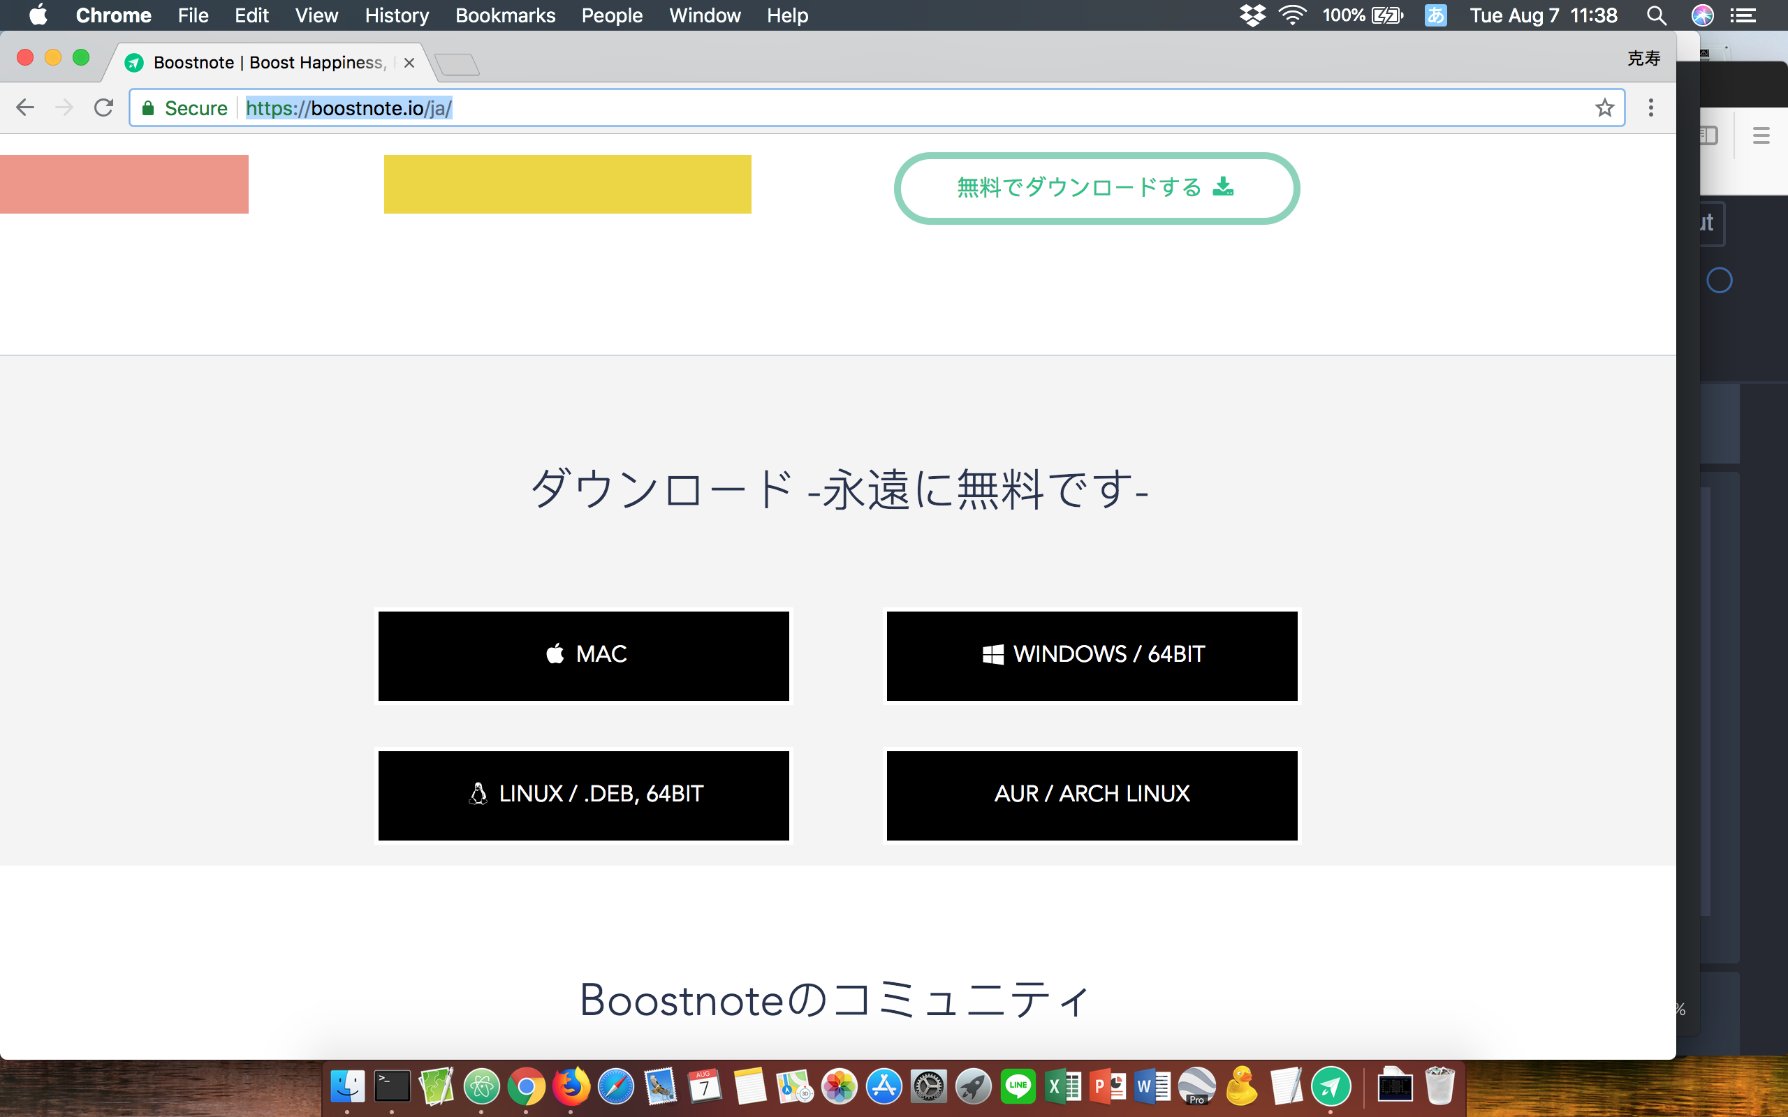Click the Chrome icon in the Dock
The height and width of the screenshot is (1117, 1788).
pos(526,1087)
